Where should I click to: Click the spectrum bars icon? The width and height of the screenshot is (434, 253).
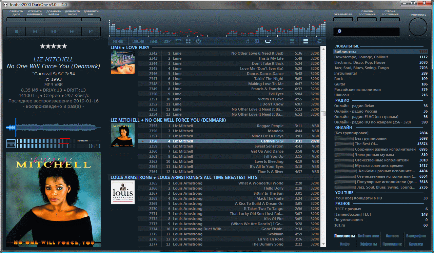pos(279,41)
